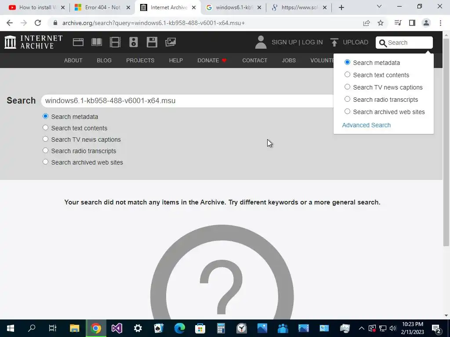Open the PROJECTS menu item
The height and width of the screenshot is (337, 450).
(x=140, y=61)
